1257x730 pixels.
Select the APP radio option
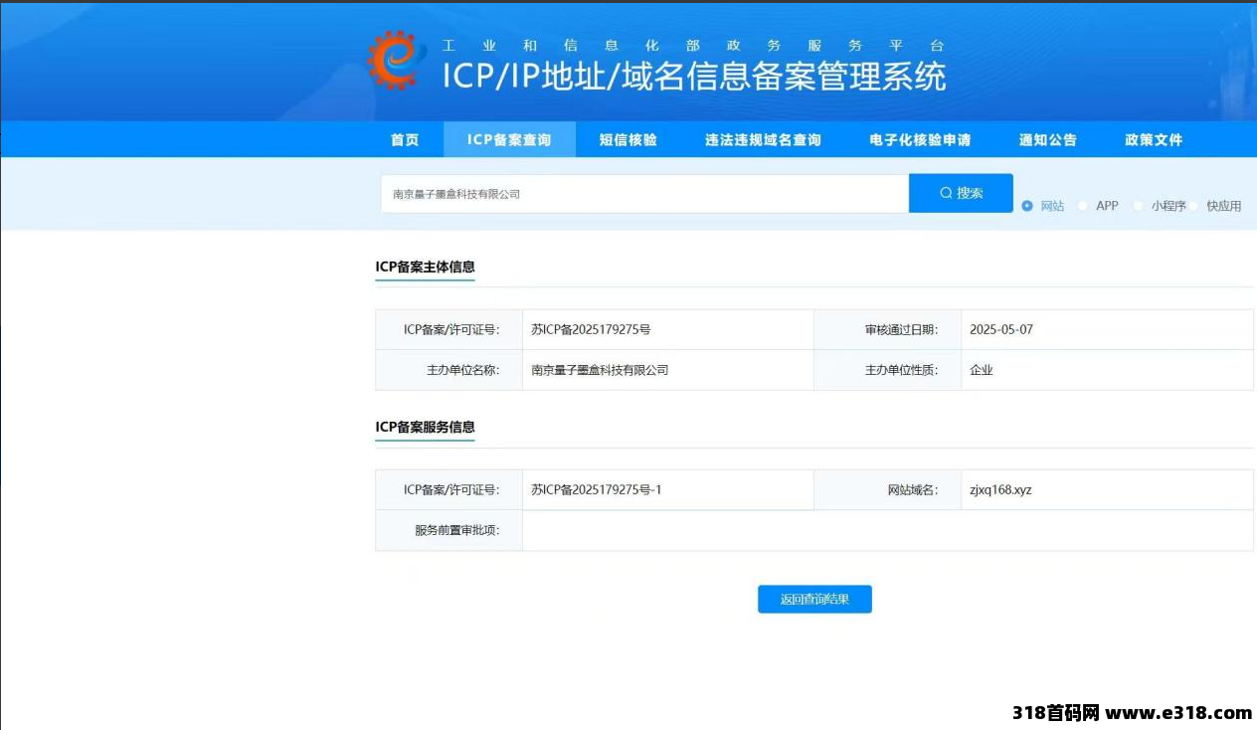click(x=1083, y=206)
